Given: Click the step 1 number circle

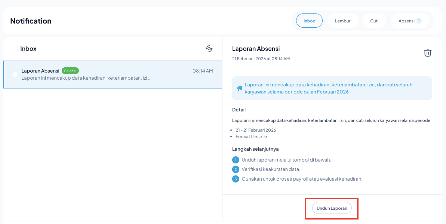Looking at the screenshot, I should (x=236, y=160).
